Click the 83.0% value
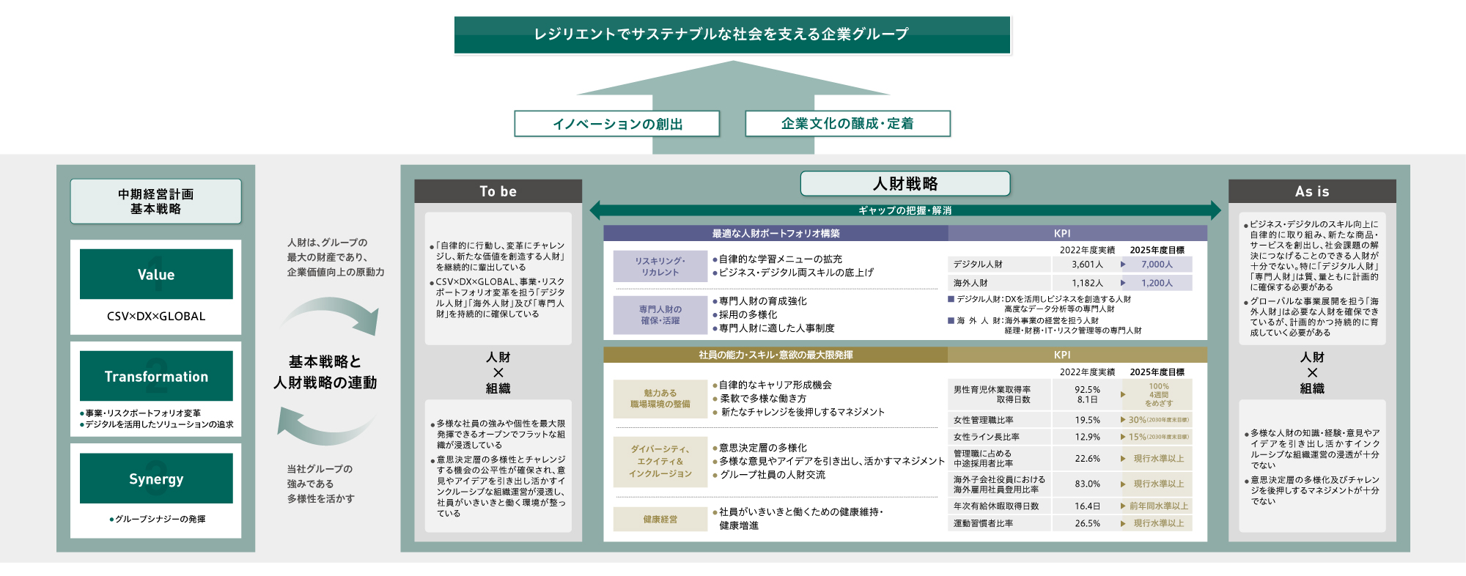The width and height of the screenshot is (1466, 576). coord(1088,484)
